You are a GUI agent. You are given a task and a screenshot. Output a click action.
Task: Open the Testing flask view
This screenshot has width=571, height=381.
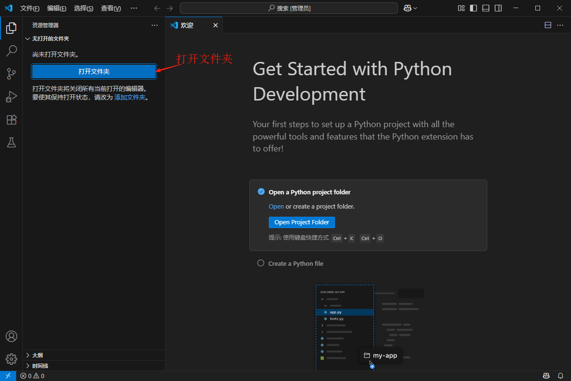click(11, 142)
